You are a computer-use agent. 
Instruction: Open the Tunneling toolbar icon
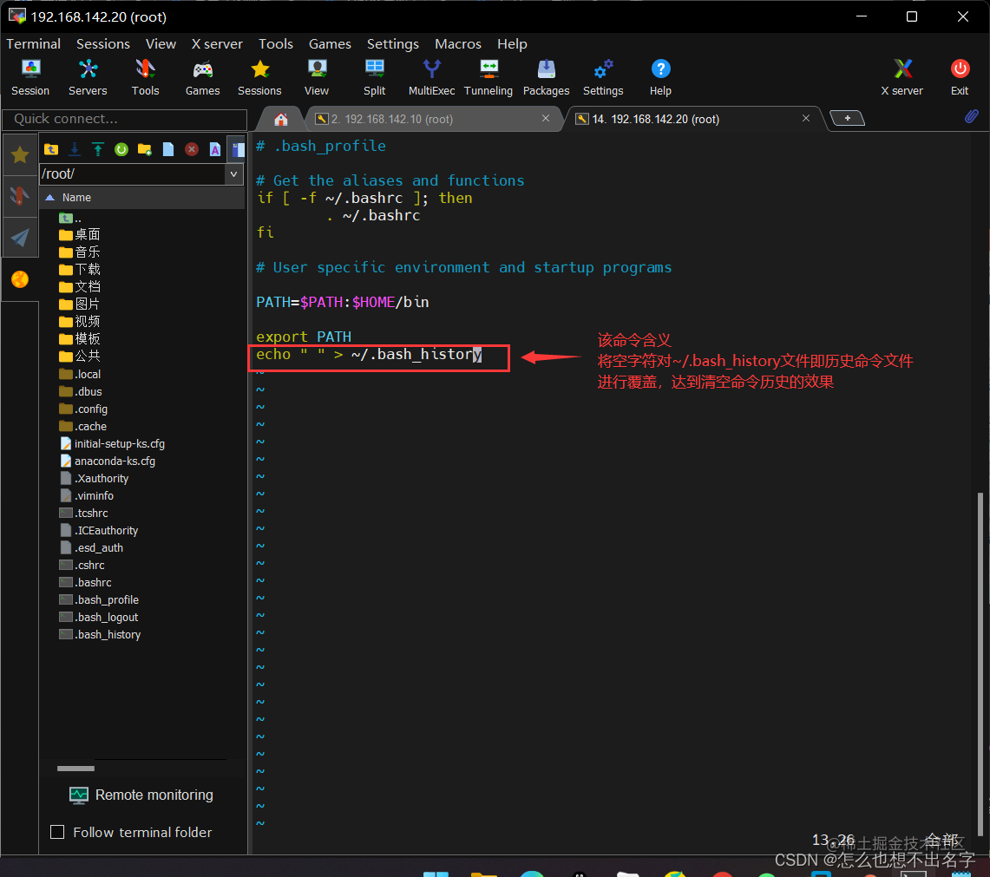(x=488, y=77)
